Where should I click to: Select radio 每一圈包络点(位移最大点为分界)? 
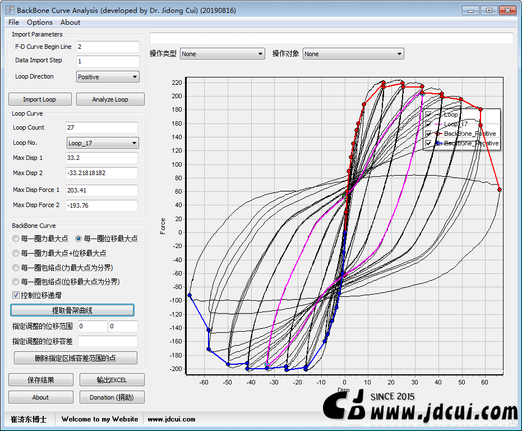[x=15, y=282]
